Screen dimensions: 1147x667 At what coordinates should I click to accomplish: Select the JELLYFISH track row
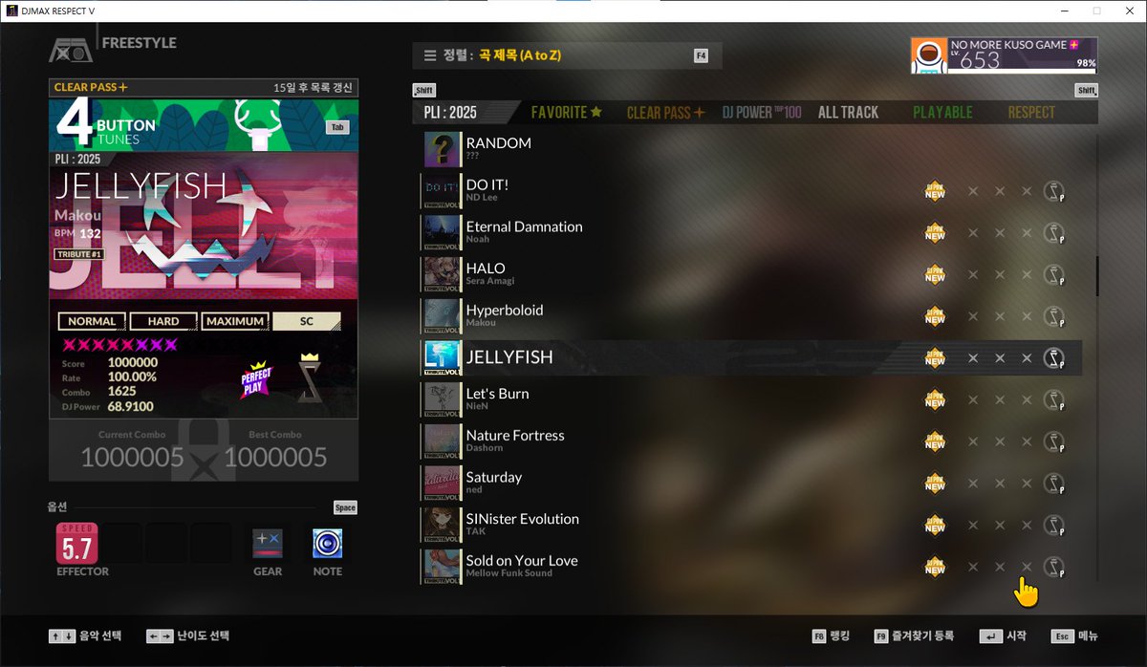point(751,357)
